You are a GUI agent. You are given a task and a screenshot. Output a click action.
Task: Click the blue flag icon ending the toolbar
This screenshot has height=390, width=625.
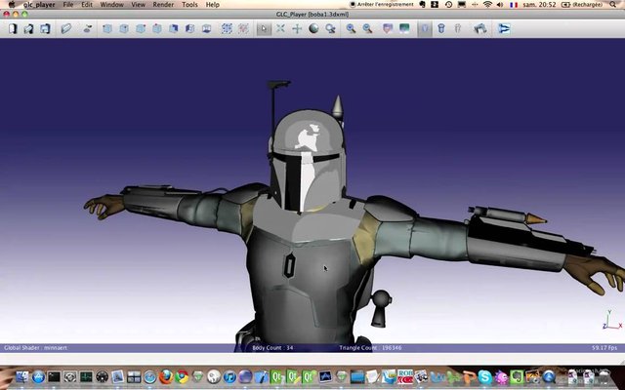tap(504, 28)
